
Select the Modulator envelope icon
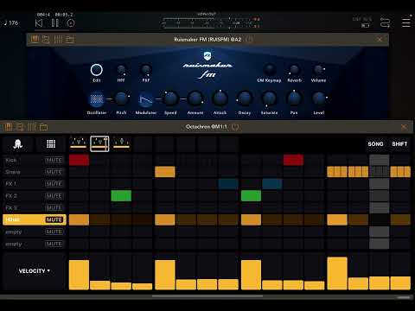coord(146,99)
